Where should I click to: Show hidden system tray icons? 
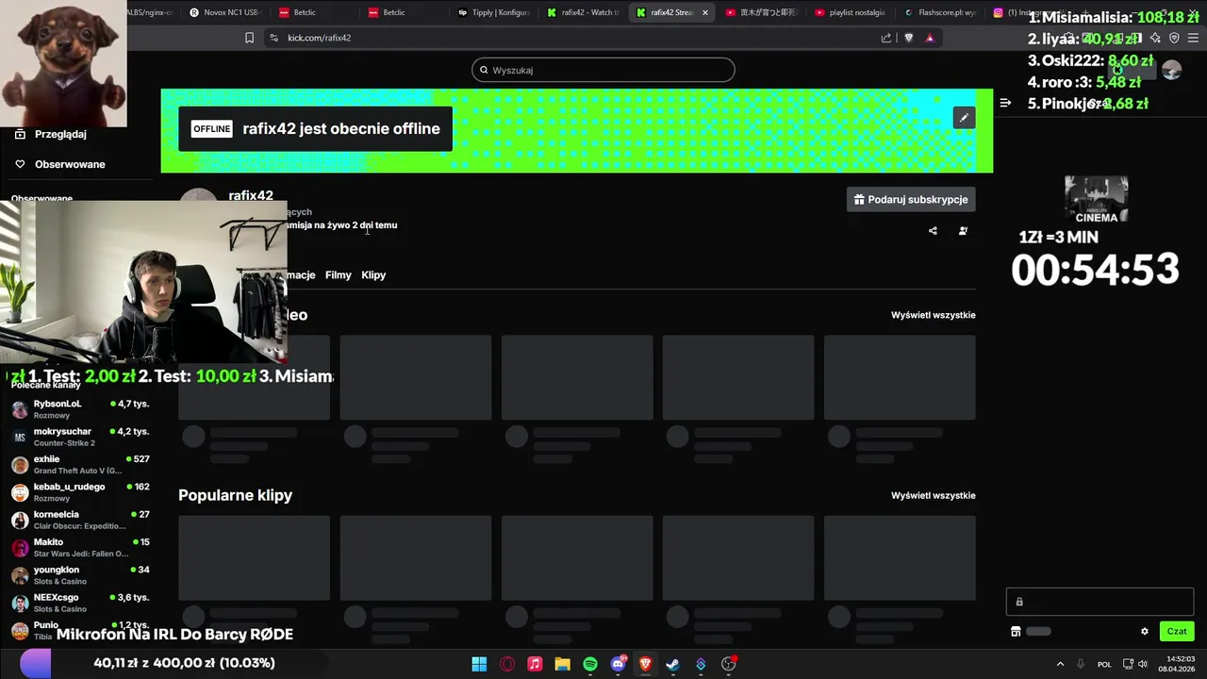point(1060,664)
